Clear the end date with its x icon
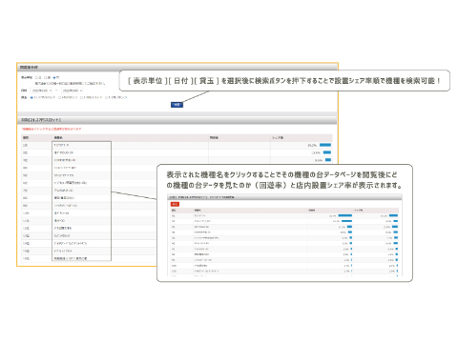 [81, 91]
